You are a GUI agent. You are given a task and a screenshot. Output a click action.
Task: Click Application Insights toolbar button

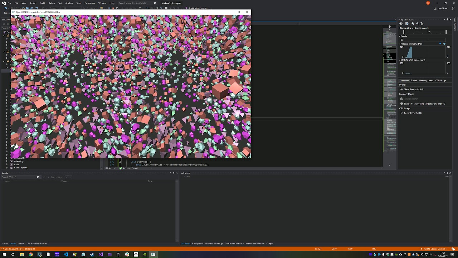click(x=197, y=8)
